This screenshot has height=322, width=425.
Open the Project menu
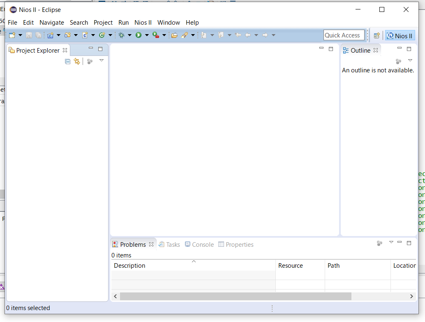(x=103, y=23)
